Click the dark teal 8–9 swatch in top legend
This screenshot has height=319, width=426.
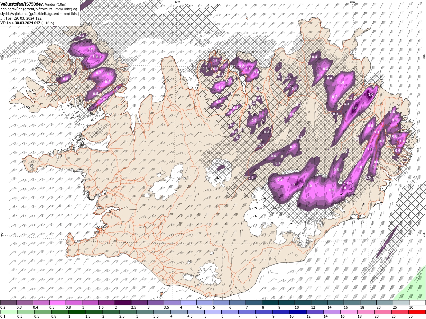270,303
